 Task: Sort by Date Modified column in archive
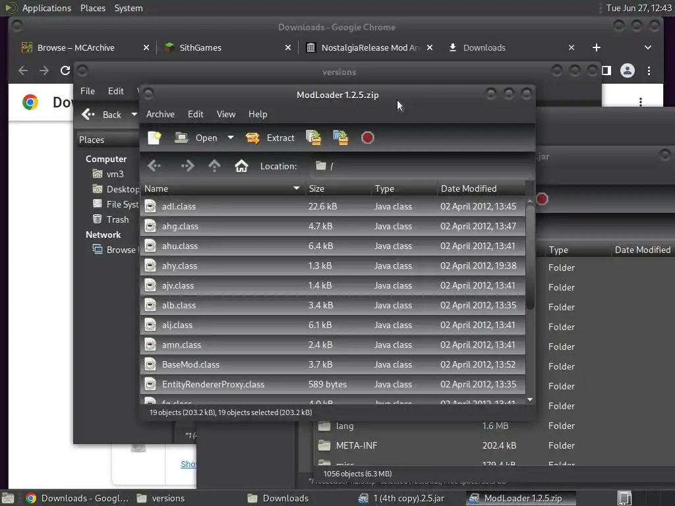481,188
